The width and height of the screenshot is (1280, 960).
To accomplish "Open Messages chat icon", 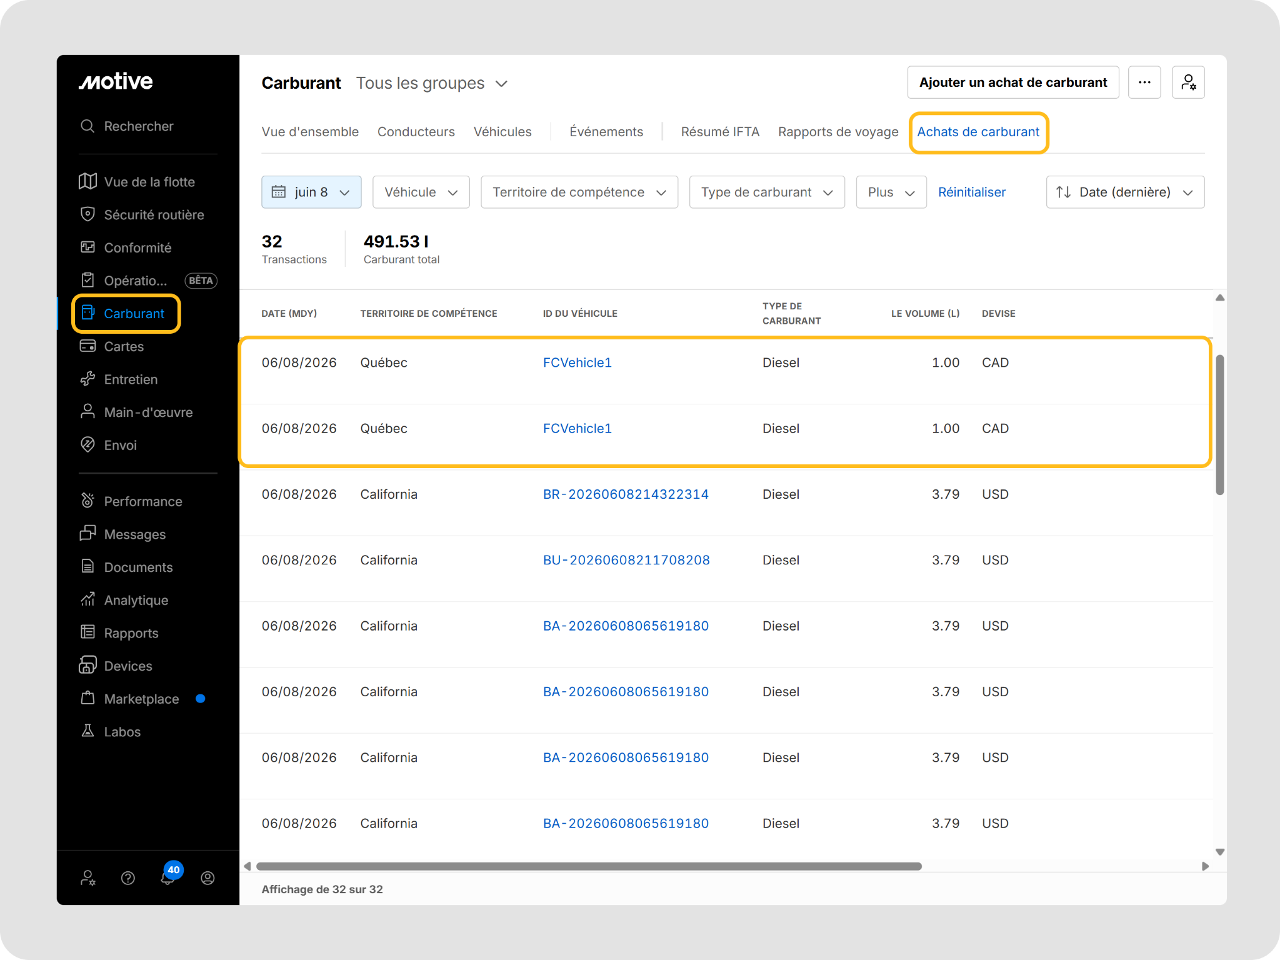I will tap(87, 534).
